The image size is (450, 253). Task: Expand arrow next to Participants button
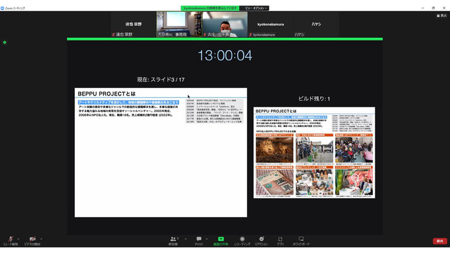185,238
